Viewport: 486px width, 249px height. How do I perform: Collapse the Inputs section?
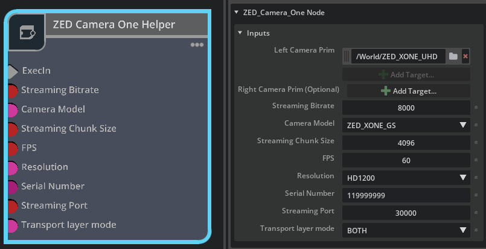point(240,33)
